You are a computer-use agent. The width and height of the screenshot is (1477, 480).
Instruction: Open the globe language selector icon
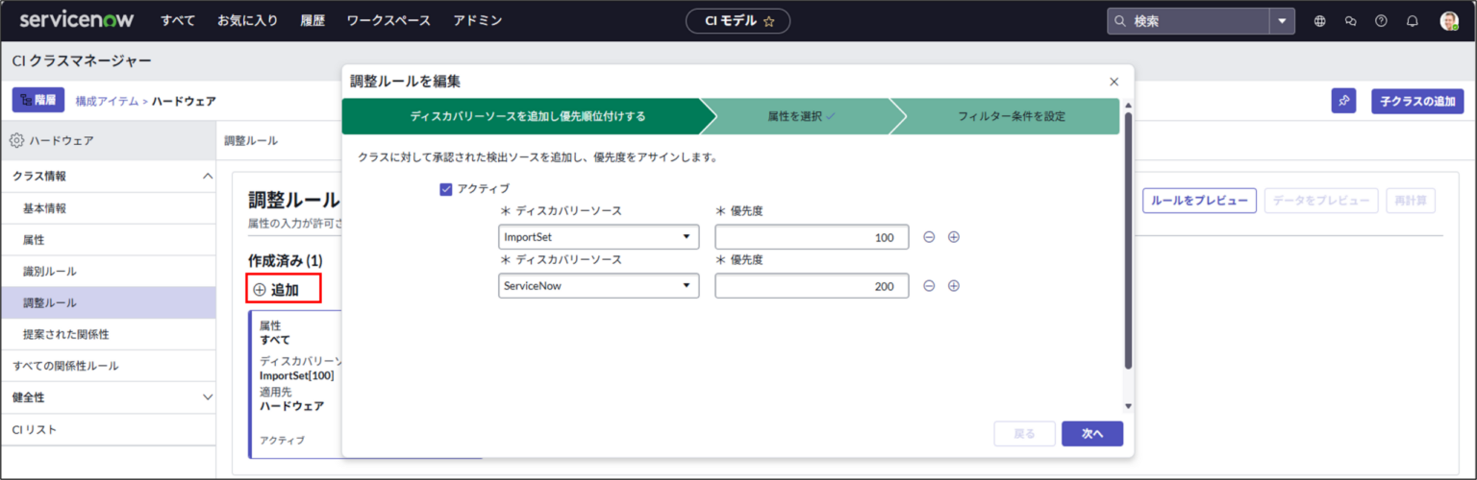coord(1319,20)
